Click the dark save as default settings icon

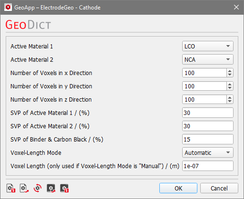(64, 188)
